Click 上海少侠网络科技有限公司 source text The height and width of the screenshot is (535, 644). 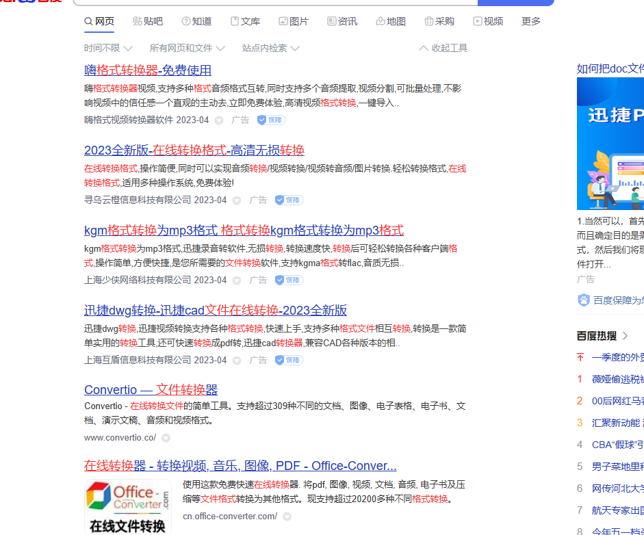coord(138,280)
